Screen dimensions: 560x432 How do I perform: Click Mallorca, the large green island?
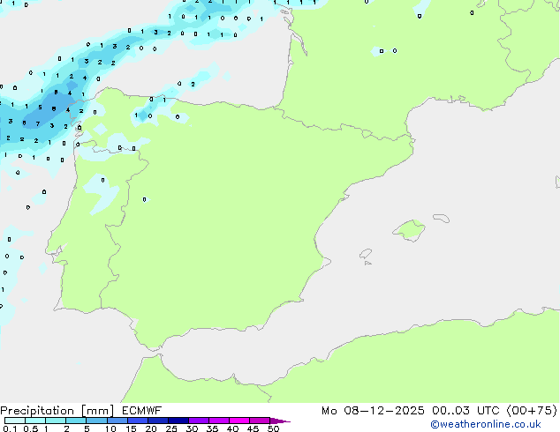(410, 230)
